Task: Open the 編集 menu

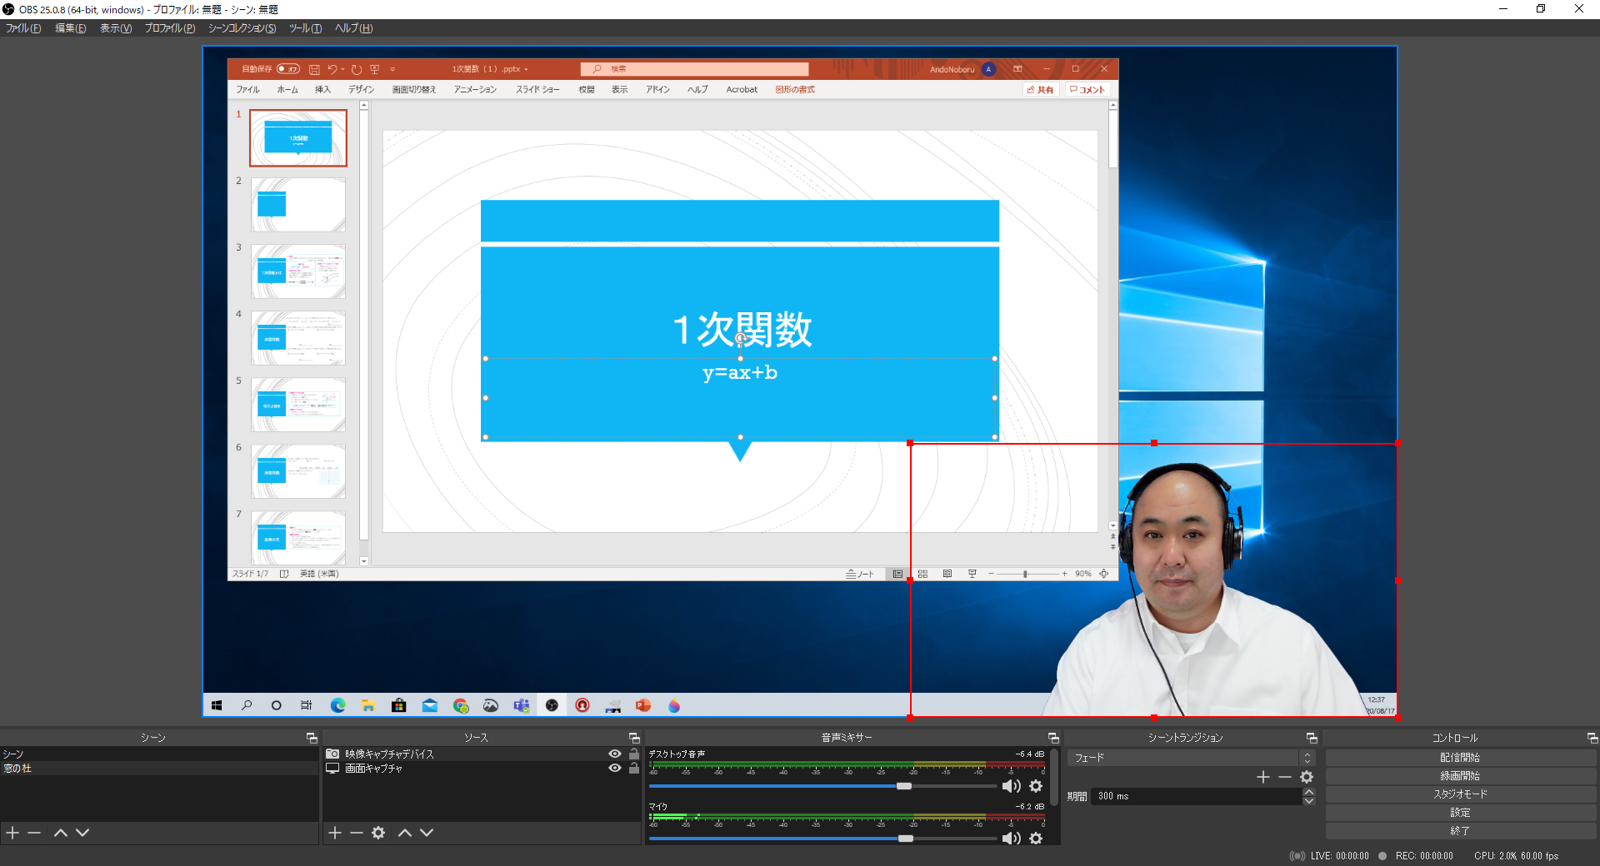Action: [x=70, y=28]
